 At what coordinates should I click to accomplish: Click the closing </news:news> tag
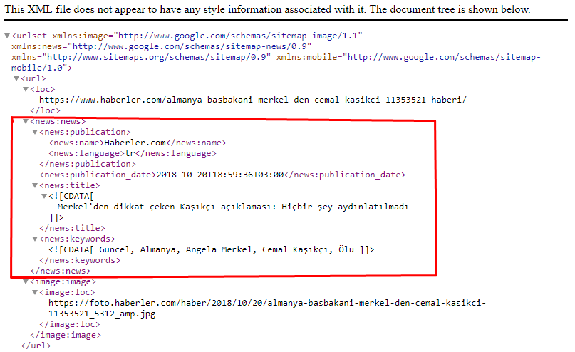[61, 271]
